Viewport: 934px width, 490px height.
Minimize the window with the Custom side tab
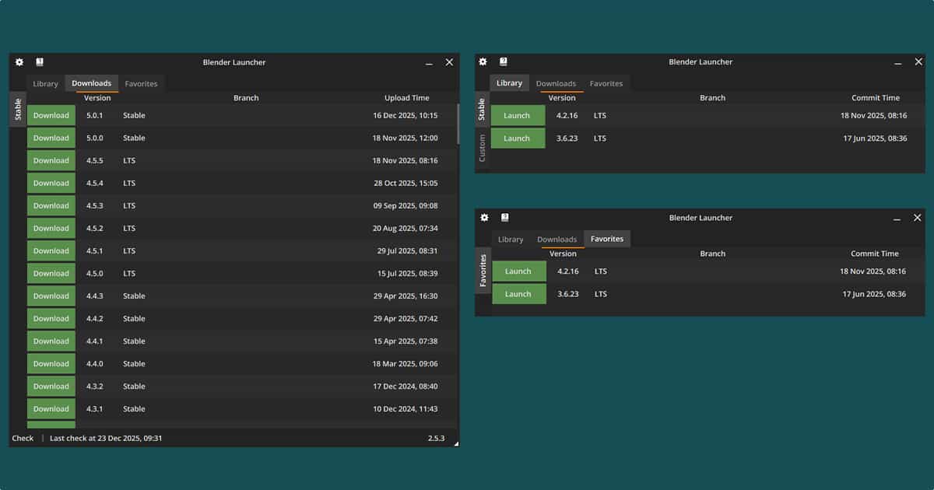897,62
